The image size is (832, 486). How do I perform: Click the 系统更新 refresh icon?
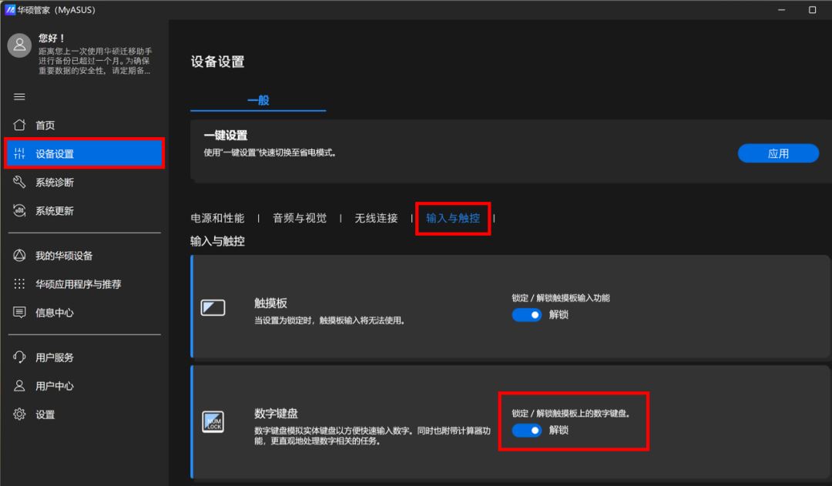pos(20,211)
